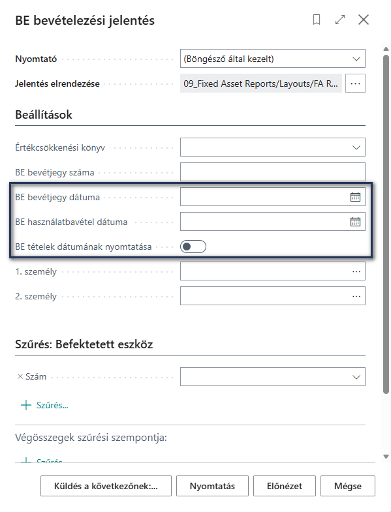Click the vertical scrollbar thumb

pyautogui.click(x=386, y=224)
